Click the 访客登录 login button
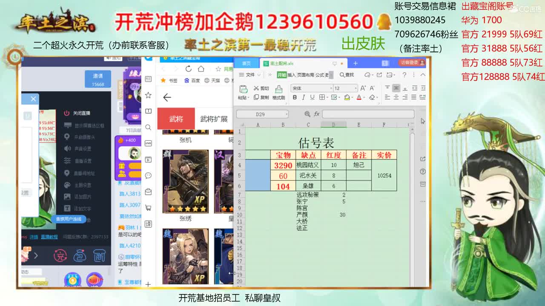Image resolution: width=545 pixels, height=306 pixels. point(412,62)
